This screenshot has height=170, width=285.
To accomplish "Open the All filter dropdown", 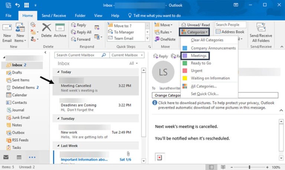I will pyautogui.click(x=134, y=63).
